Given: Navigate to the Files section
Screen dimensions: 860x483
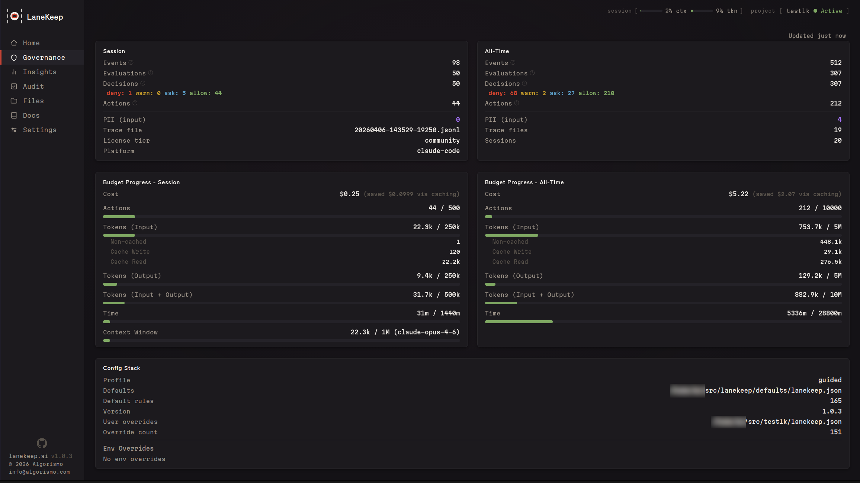Looking at the screenshot, I should pos(42,101).
